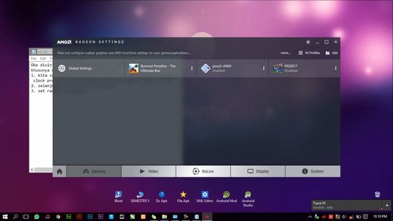Select Android Studio desktop shortcut

[x=248, y=199]
